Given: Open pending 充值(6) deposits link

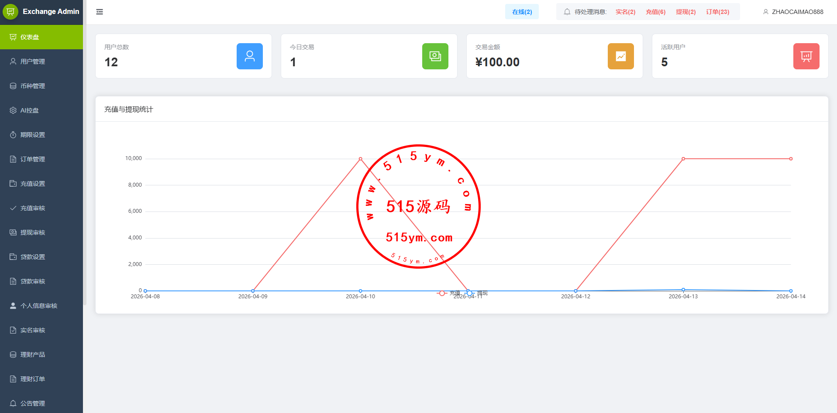Looking at the screenshot, I should click(655, 12).
